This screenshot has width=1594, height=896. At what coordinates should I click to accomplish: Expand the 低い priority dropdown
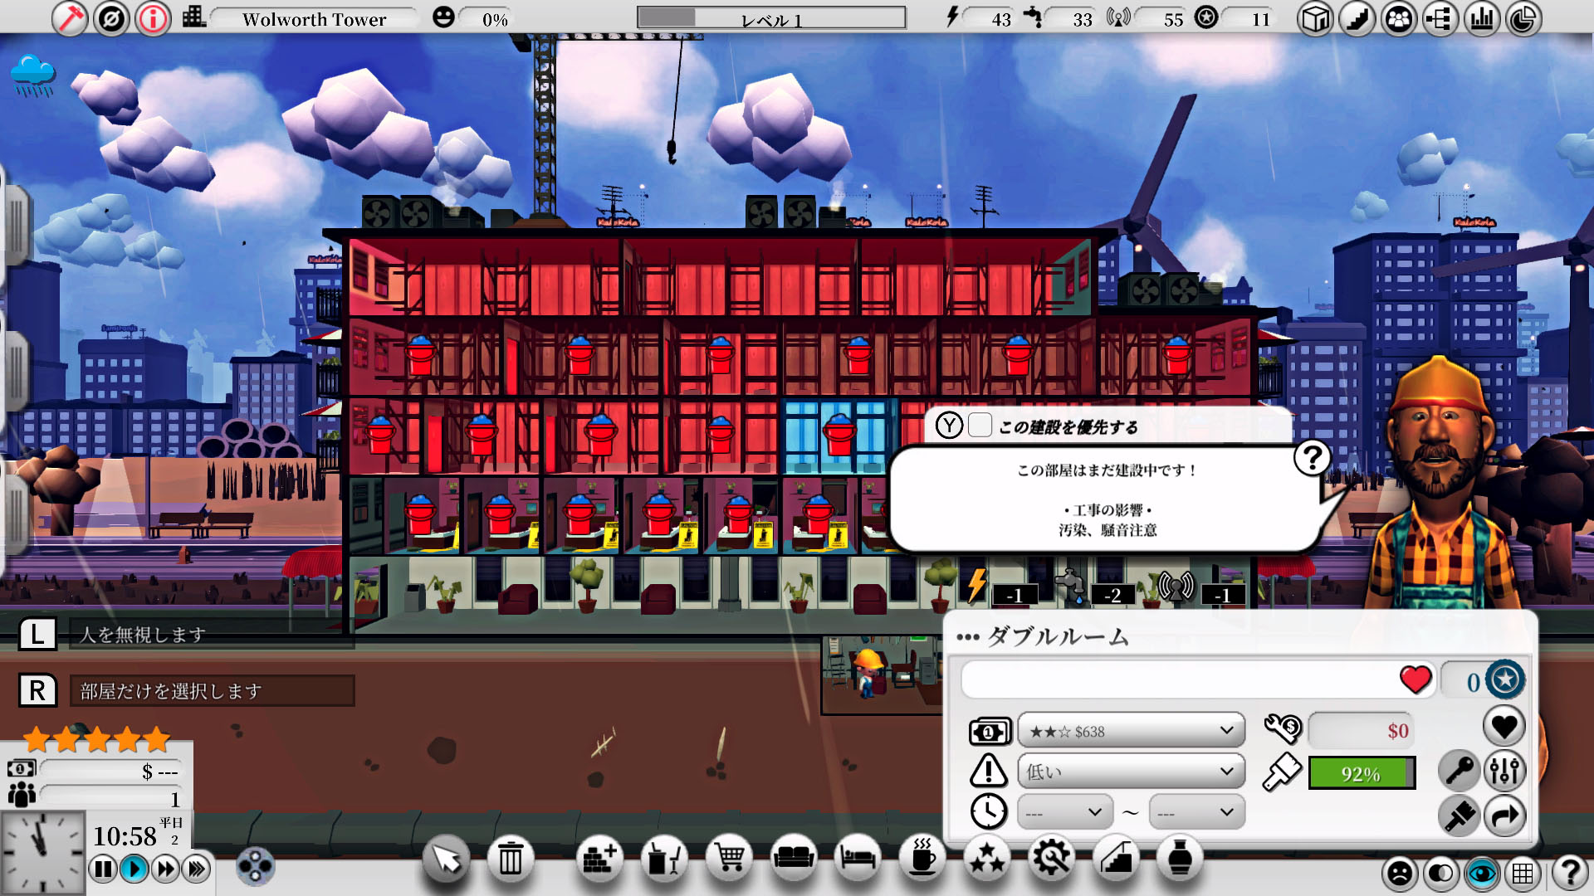[1131, 772]
